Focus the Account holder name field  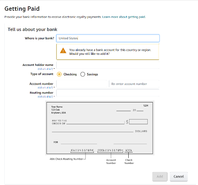[x=108, y=65]
